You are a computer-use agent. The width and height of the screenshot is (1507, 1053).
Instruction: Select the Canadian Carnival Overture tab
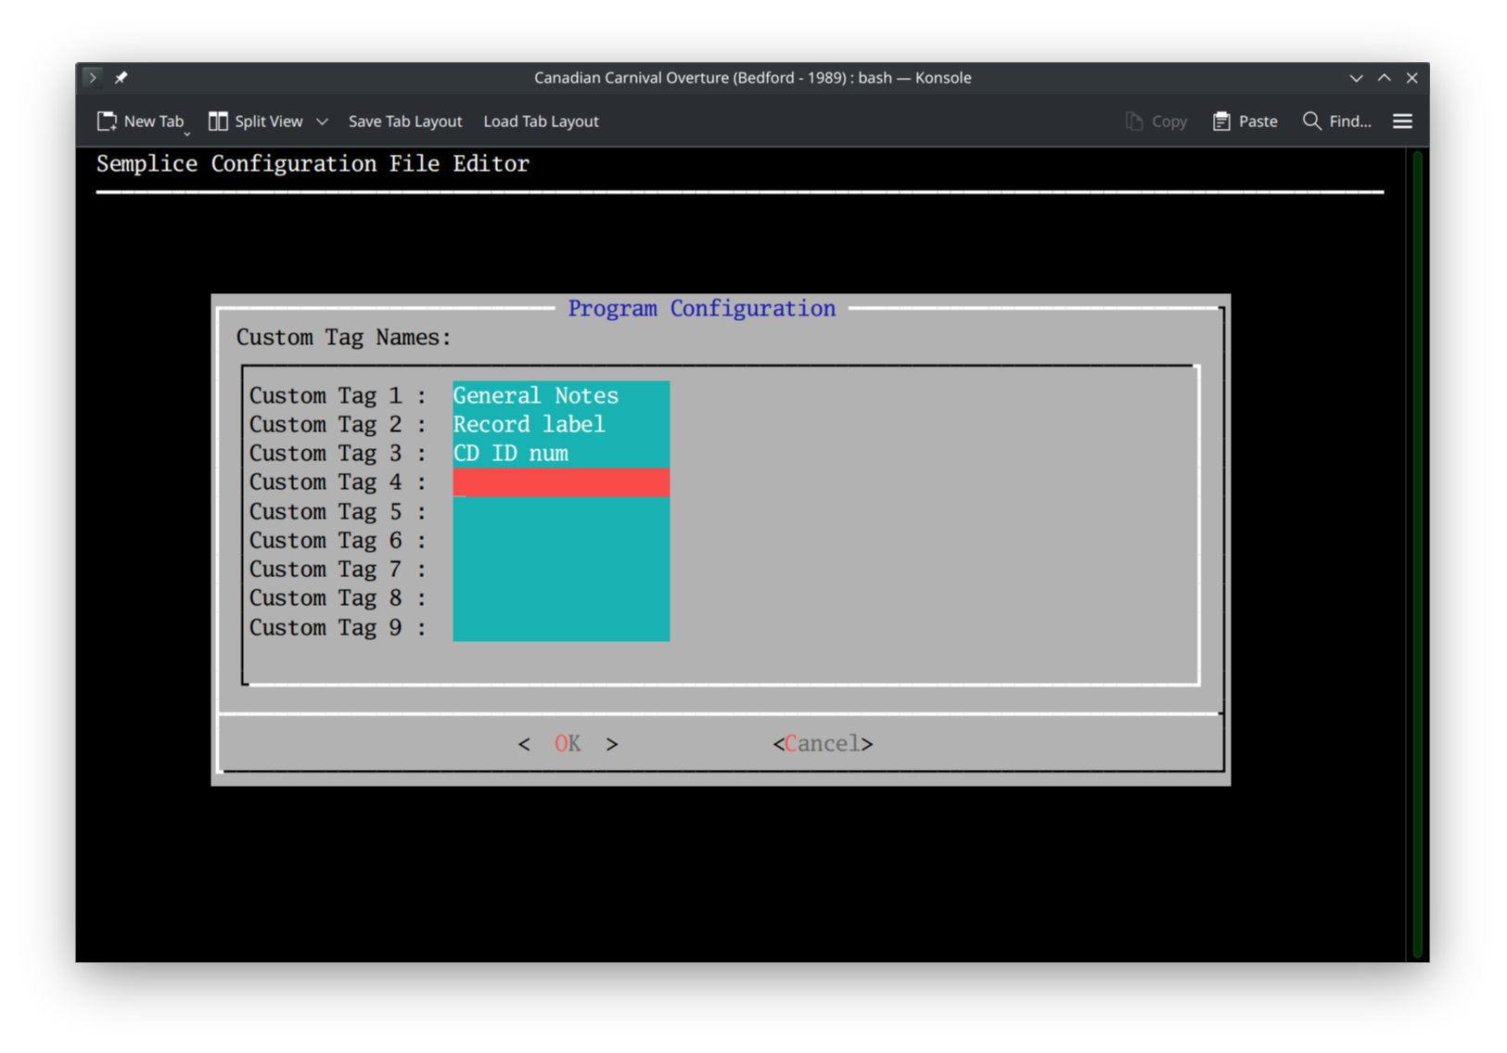tap(751, 77)
